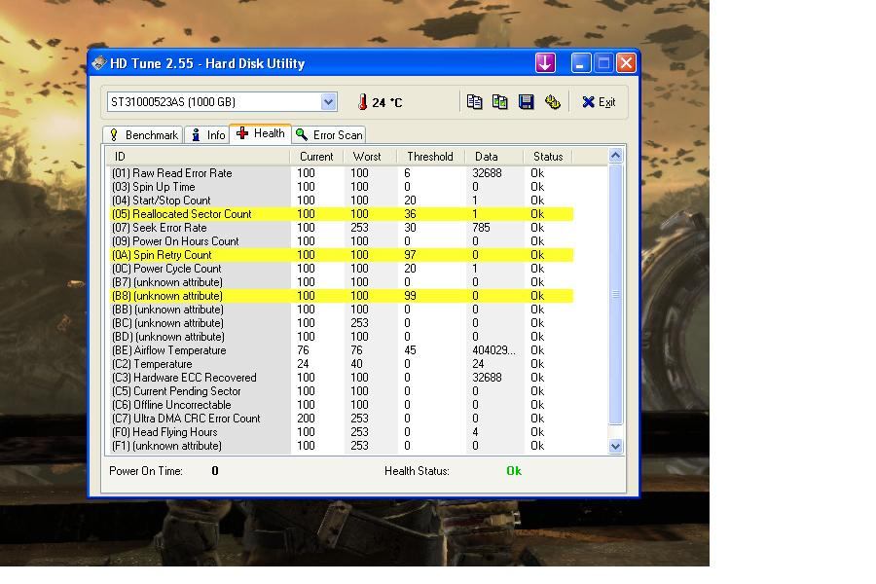Viewport: 876px width, 584px height.
Task: Click the copy screenshot toolbar icon
Action: (x=500, y=101)
